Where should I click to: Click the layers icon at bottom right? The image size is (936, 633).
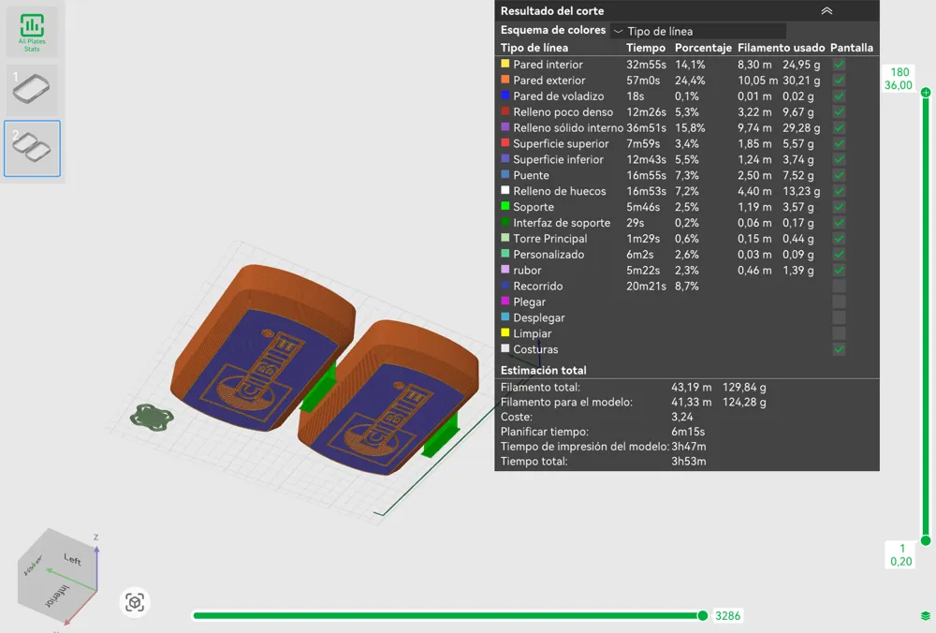(926, 616)
